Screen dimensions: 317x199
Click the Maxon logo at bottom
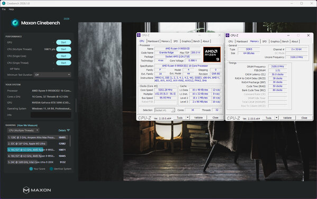pyautogui.click(x=37, y=190)
